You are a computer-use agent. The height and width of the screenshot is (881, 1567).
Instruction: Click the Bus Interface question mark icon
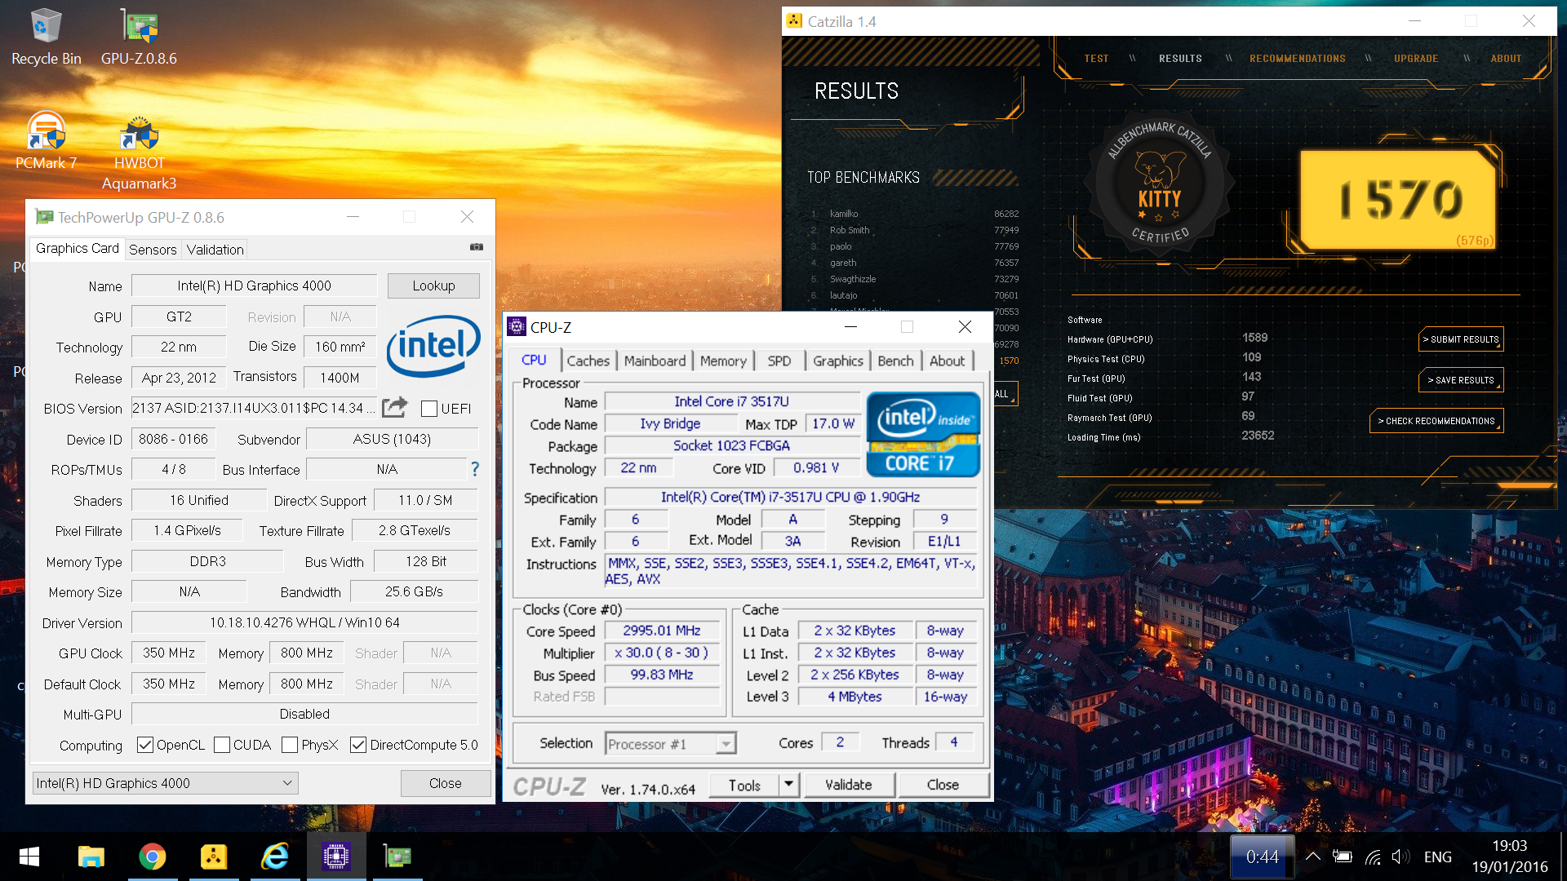(x=475, y=469)
